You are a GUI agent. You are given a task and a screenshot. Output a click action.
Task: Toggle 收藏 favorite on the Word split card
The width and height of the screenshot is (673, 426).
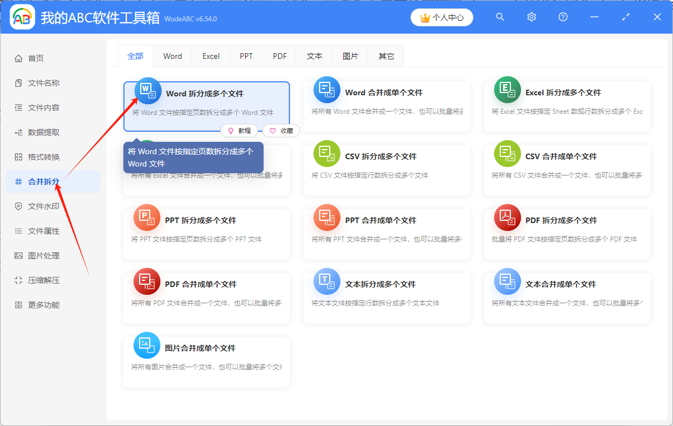coord(279,130)
